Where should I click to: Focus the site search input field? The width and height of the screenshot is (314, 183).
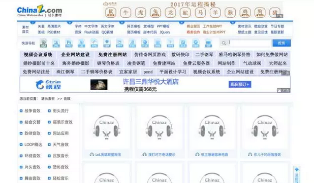pyautogui.click(x=249, y=43)
